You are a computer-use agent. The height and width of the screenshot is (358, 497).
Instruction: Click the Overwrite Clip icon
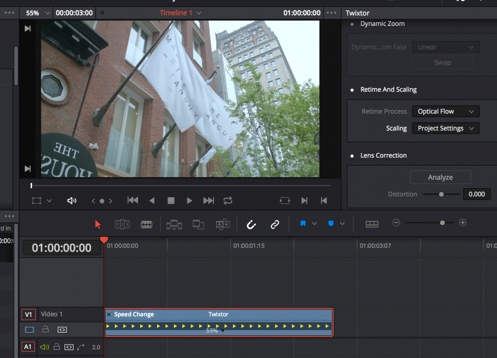coord(198,224)
